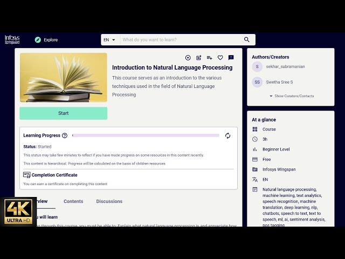Screen dimensions: 345x259
Task: Click the Completion Certificate heading
Action: [54, 175]
